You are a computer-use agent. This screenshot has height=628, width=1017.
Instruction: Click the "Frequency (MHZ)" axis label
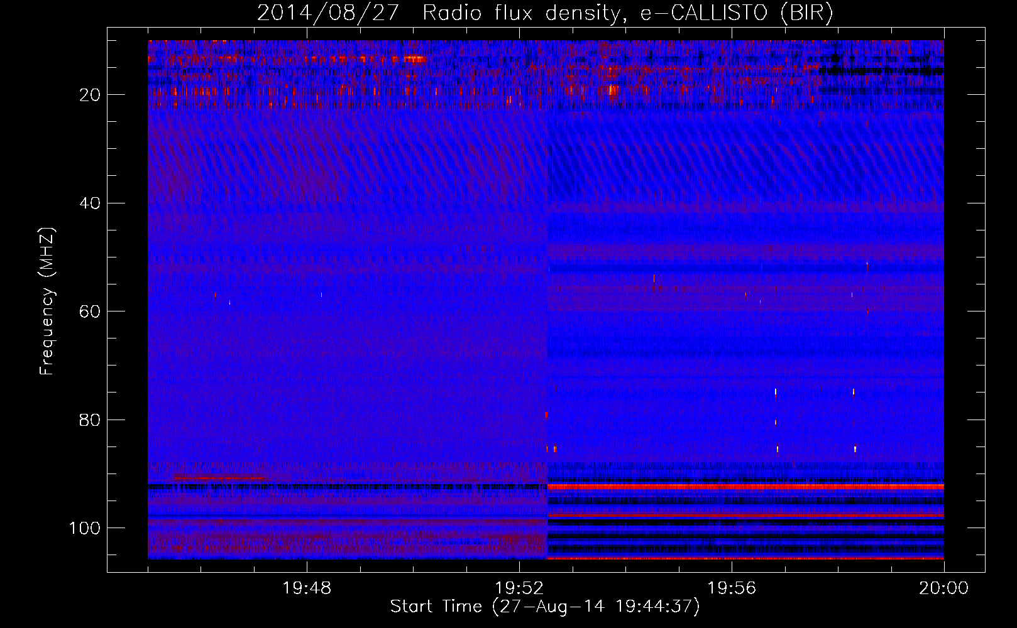pyautogui.click(x=47, y=301)
